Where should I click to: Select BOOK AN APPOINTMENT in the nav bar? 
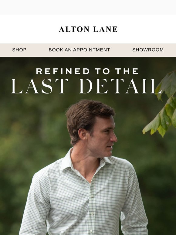pyautogui.click(x=79, y=50)
